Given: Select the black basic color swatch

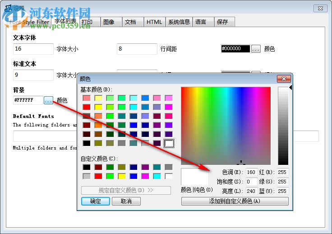Looking at the screenshot, I should click(87, 143).
